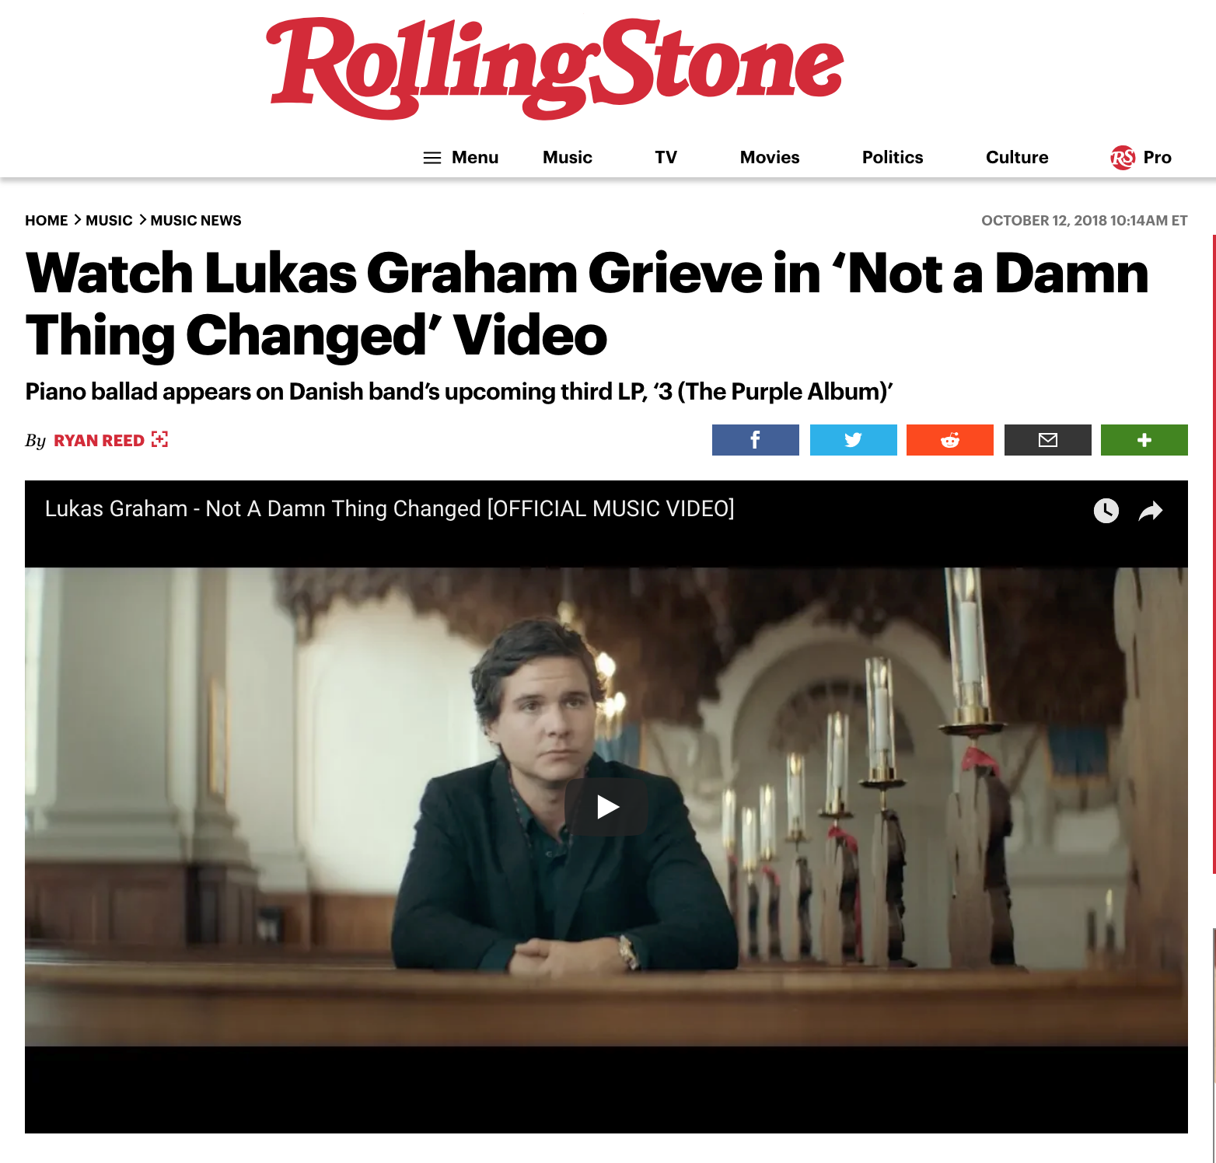Play the Lukas Graham video
This screenshot has width=1216, height=1163.
point(606,807)
